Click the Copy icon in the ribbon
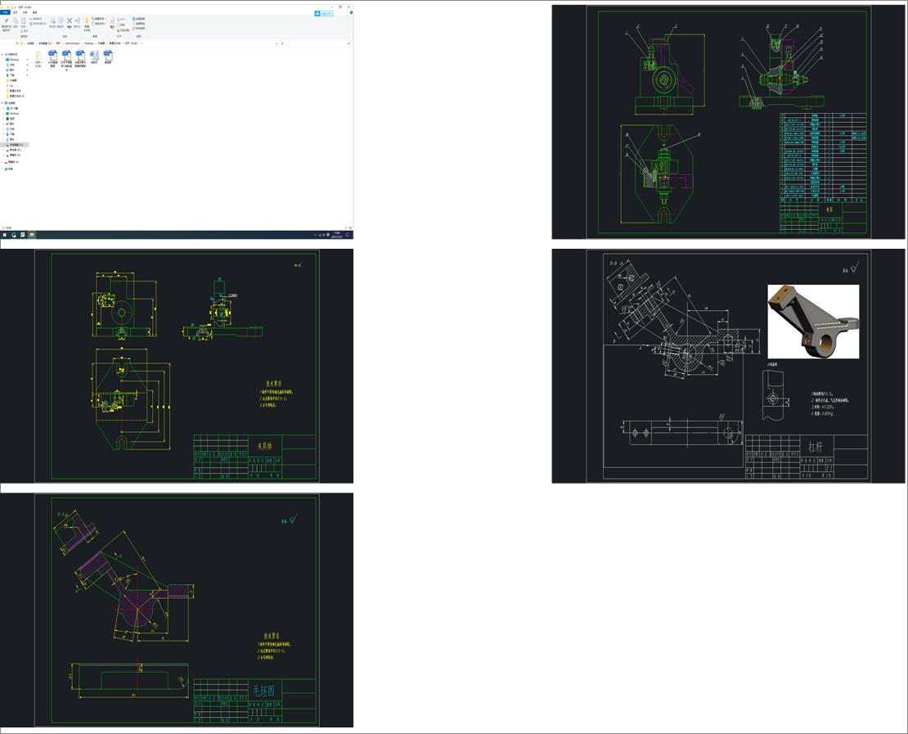 [16, 20]
